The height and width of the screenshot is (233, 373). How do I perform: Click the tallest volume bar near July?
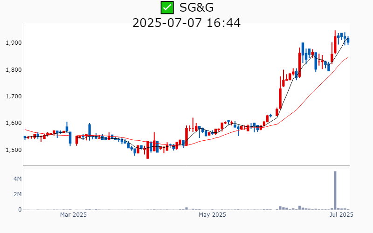[335, 191]
